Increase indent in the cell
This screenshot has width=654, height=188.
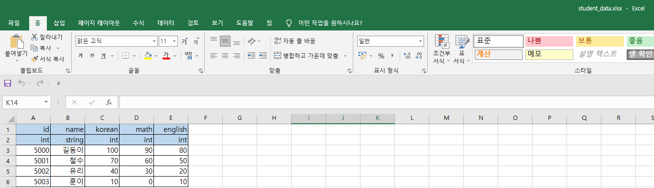pos(262,56)
